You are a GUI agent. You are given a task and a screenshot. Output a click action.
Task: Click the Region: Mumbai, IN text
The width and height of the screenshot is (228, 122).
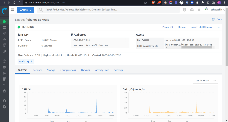pyautogui.click(x=53, y=55)
